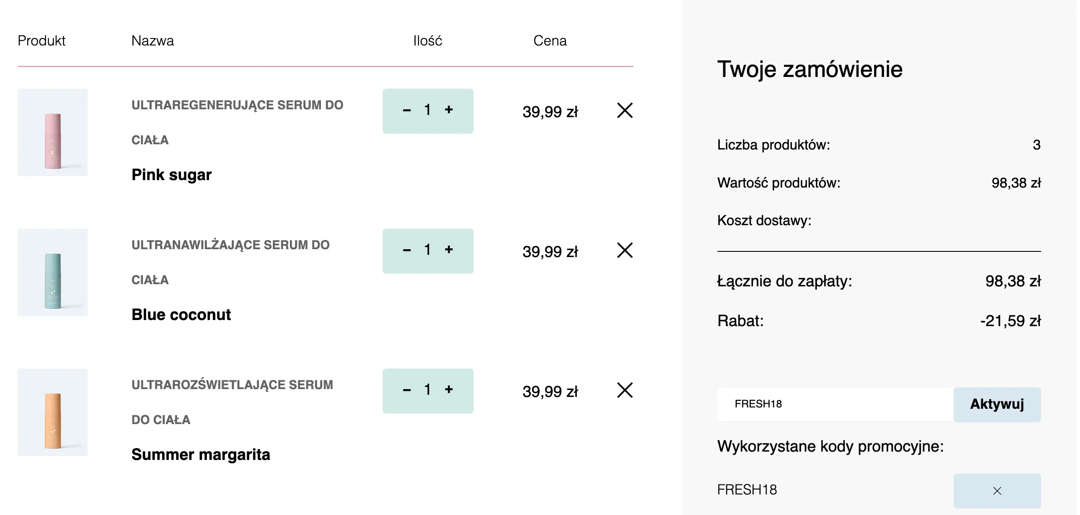
Task: Open the Summer margarita product name link
Action: click(201, 455)
